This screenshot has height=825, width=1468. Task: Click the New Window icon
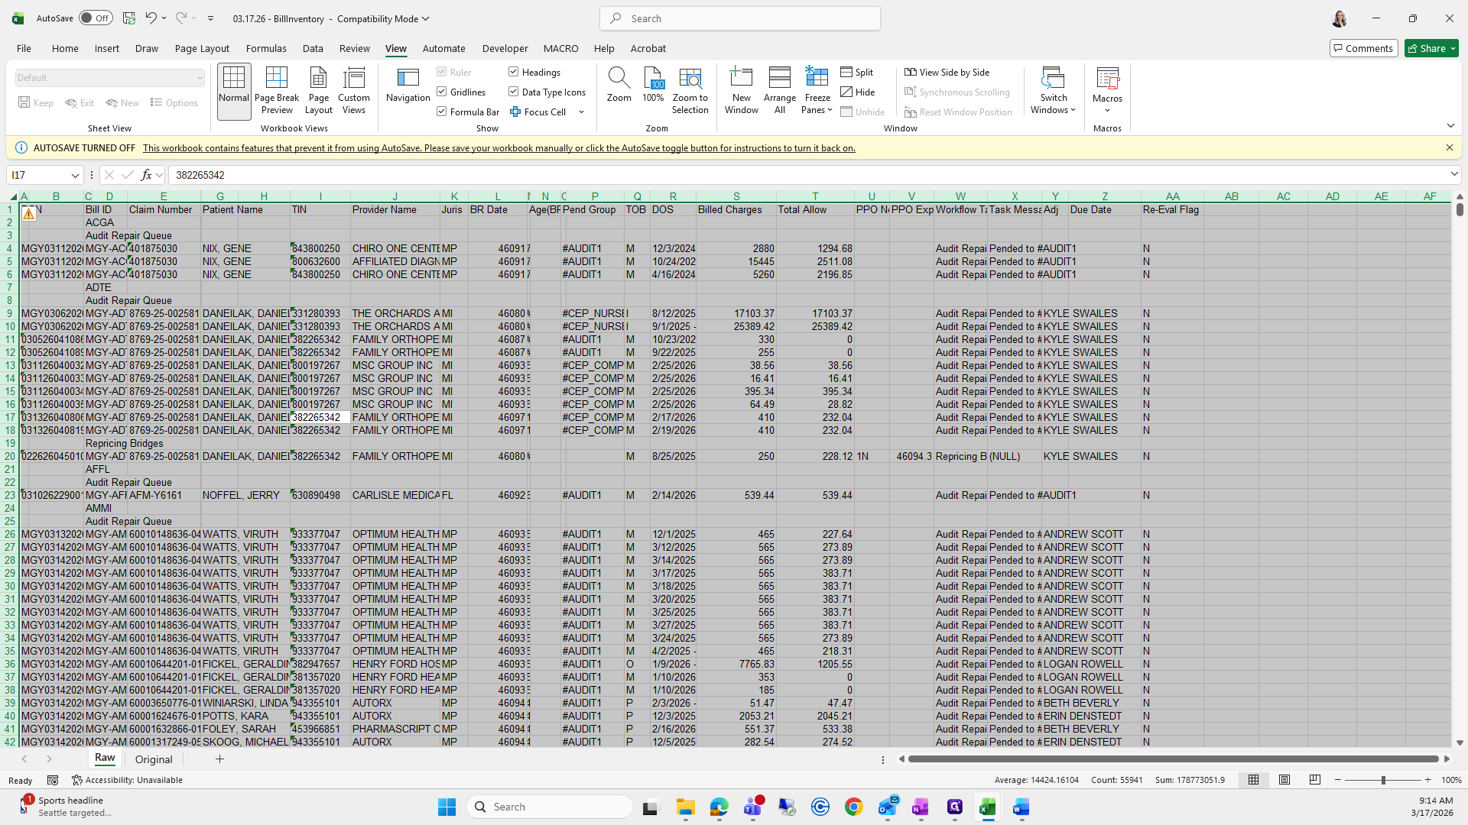741,90
